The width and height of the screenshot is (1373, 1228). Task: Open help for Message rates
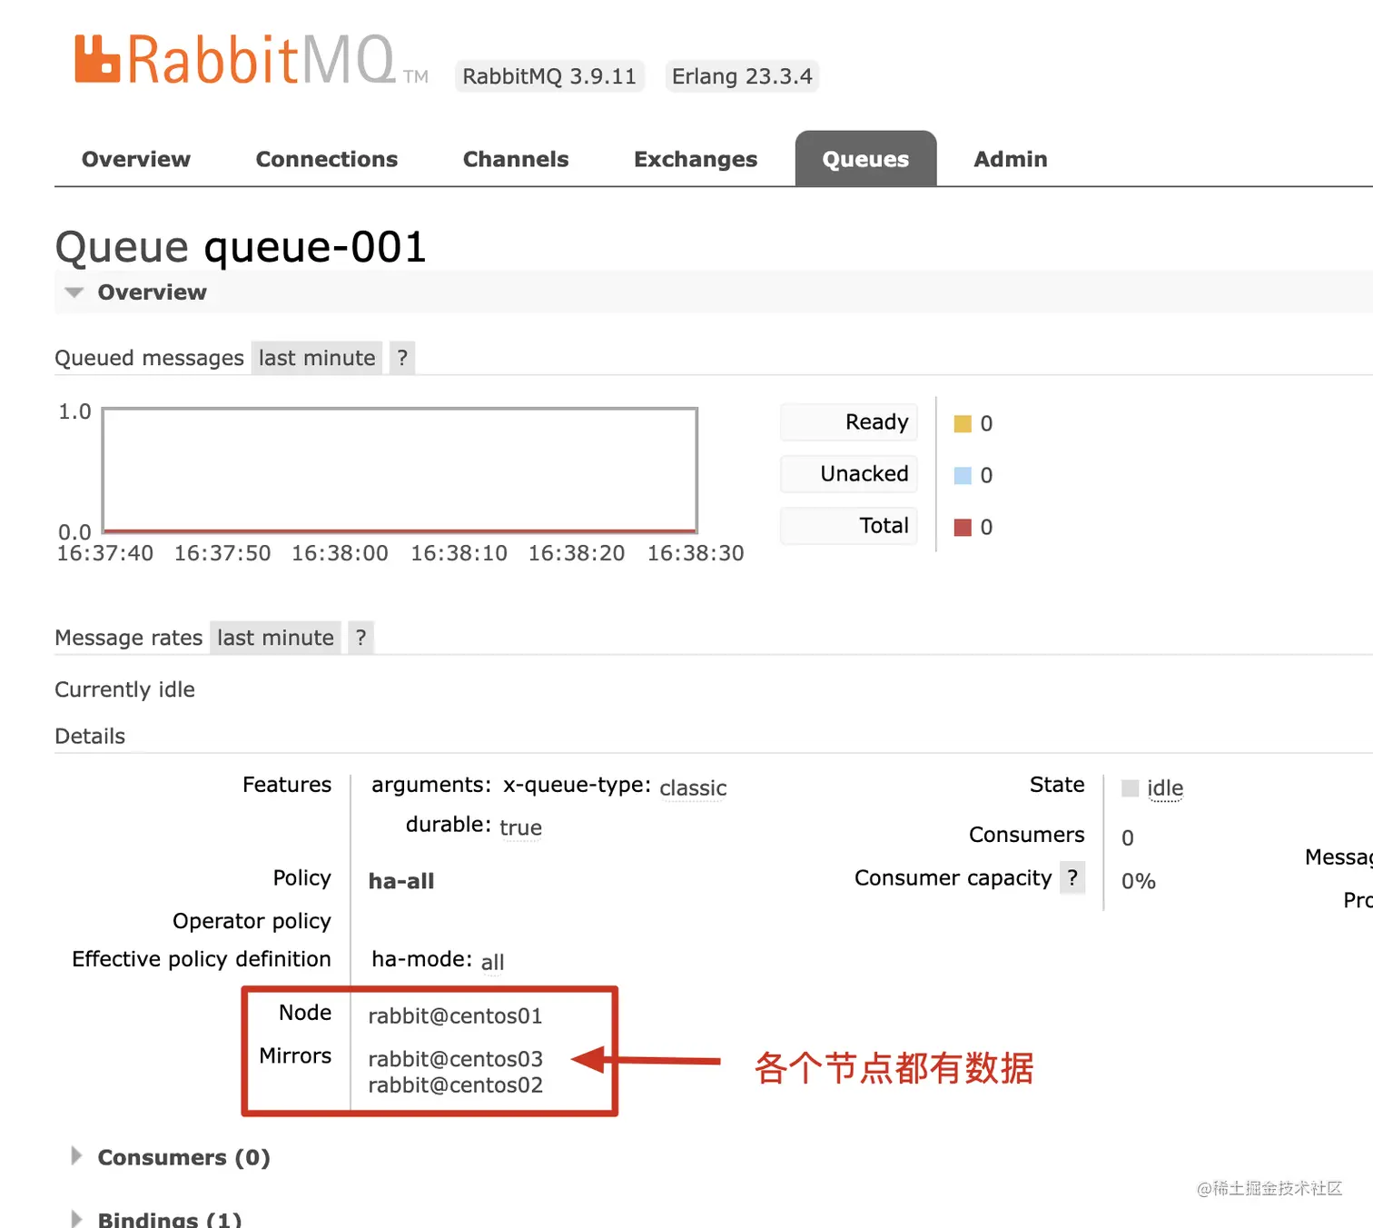pyautogui.click(x=361, y=638)
